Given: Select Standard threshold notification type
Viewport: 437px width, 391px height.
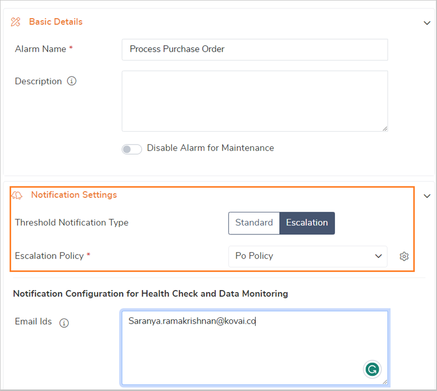Looking at the screenshot, I should tap(254, 223).
